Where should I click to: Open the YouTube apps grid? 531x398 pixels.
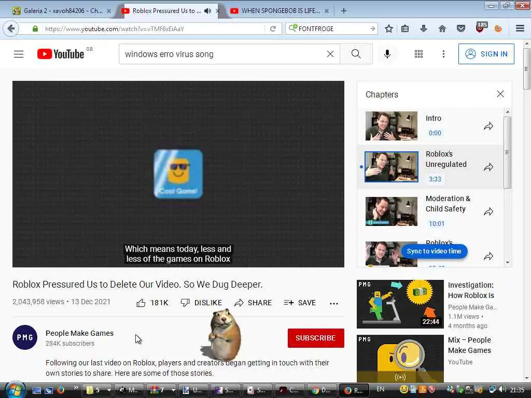click(x=418, y=54)
